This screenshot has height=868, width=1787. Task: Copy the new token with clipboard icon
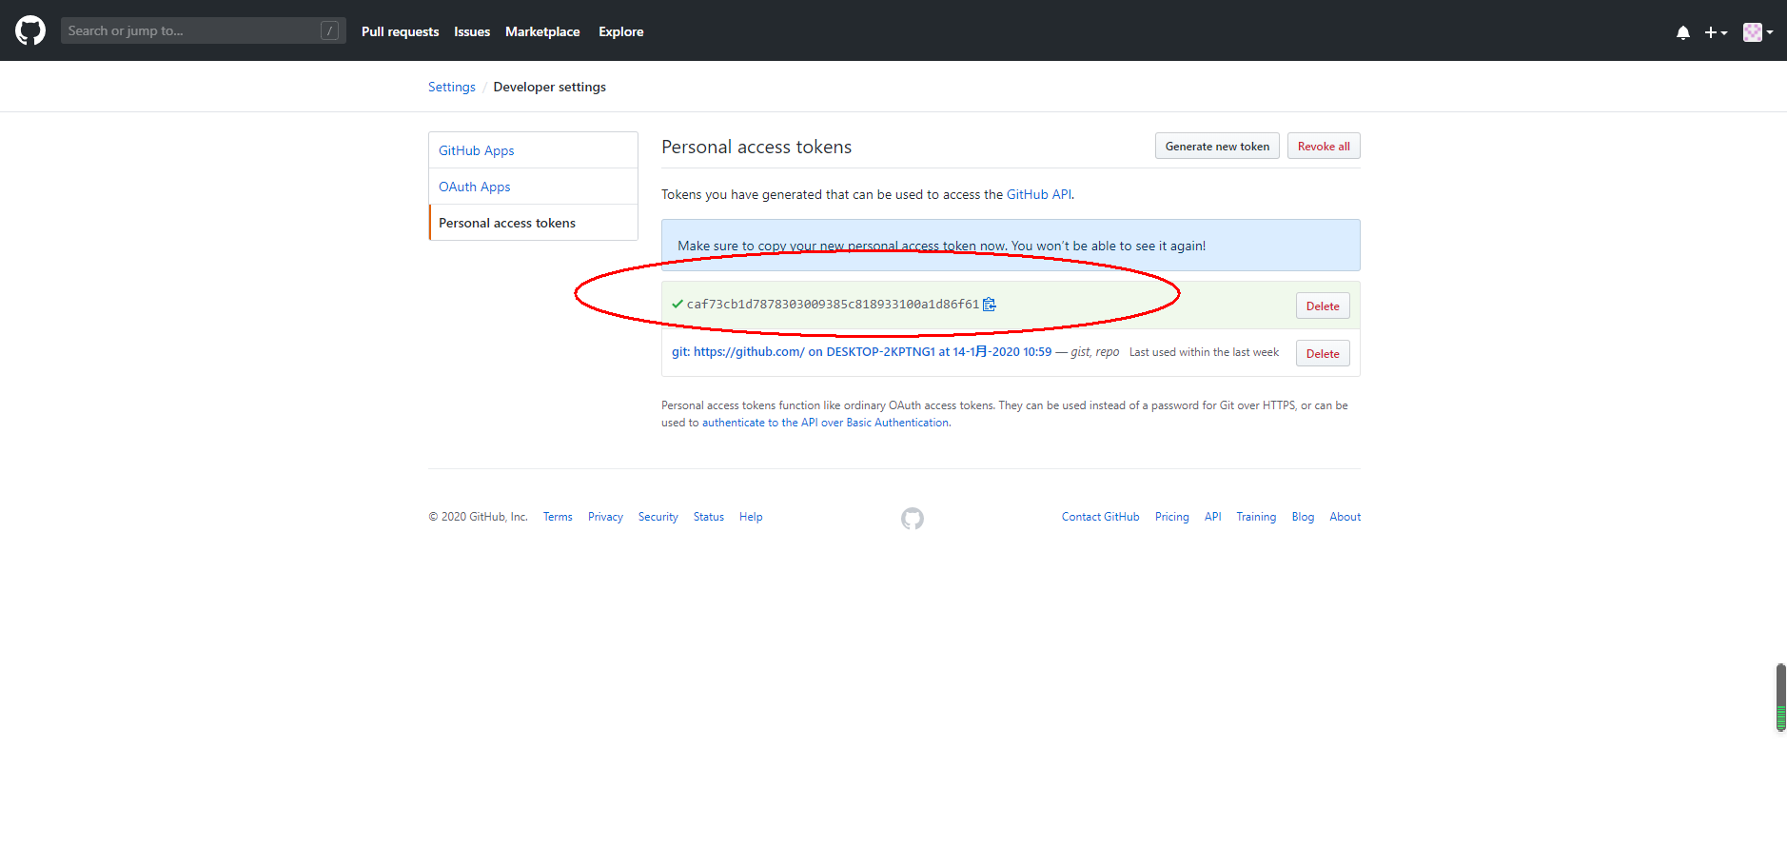coord(989,305)
